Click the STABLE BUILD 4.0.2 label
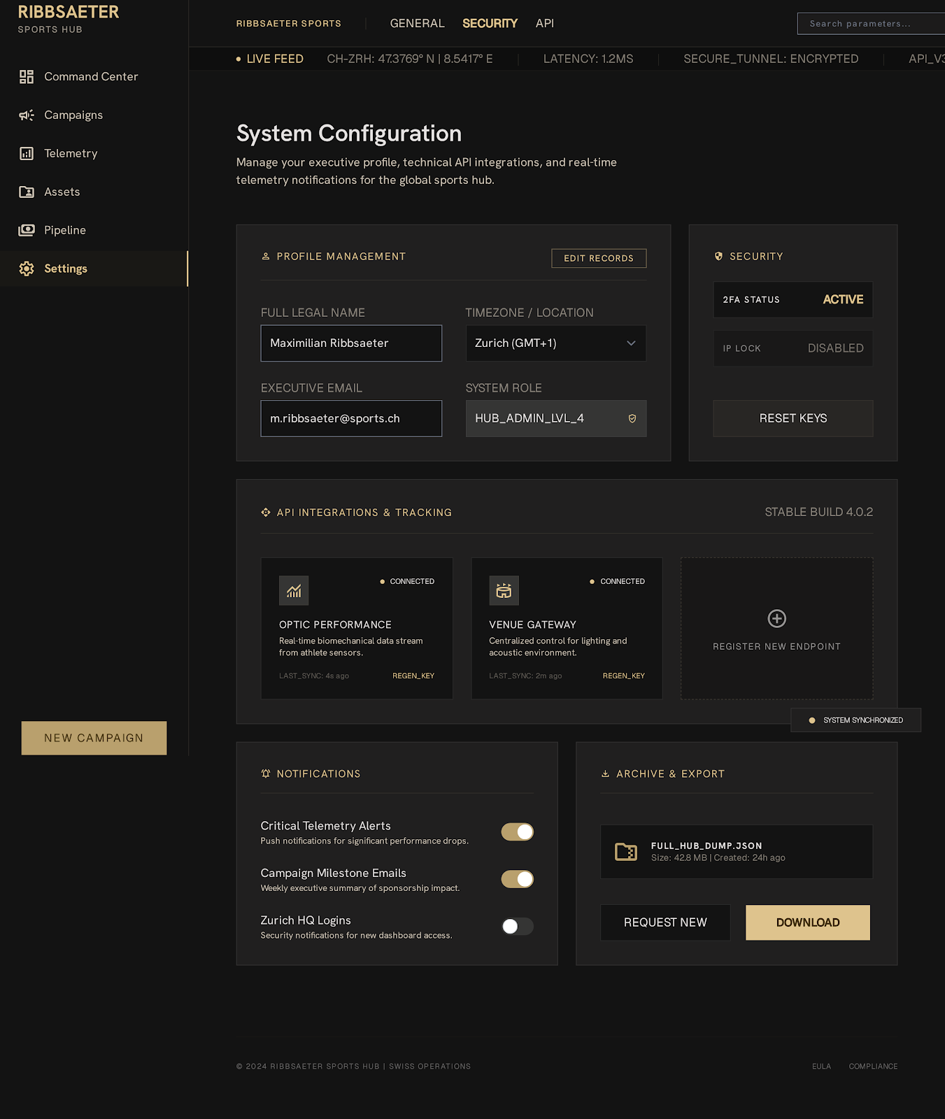945x1119 pixels. click(819, 512)
